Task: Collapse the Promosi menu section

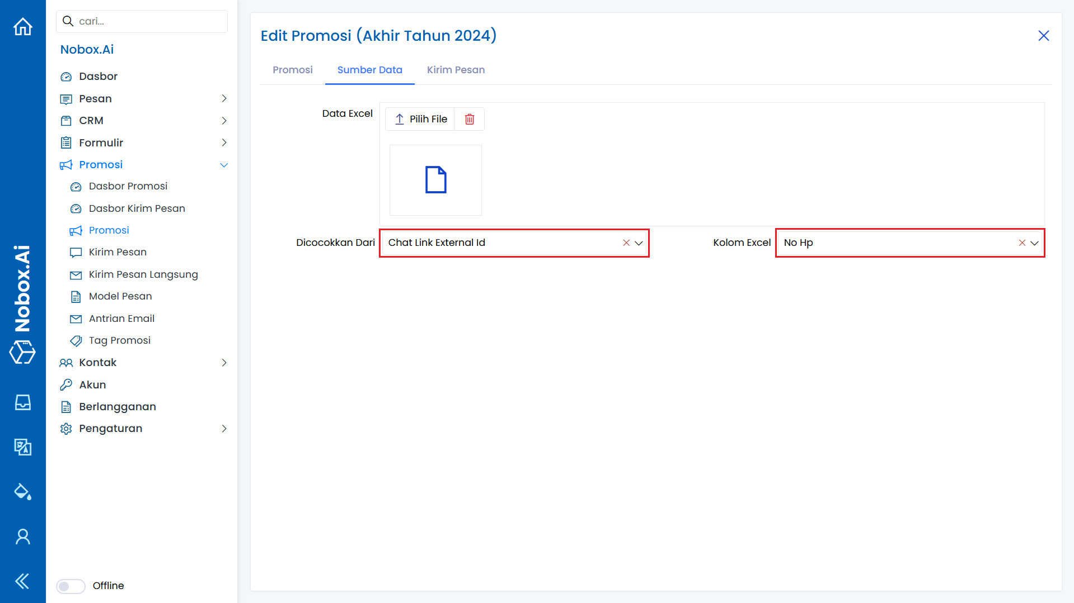Action: (224, 165)
